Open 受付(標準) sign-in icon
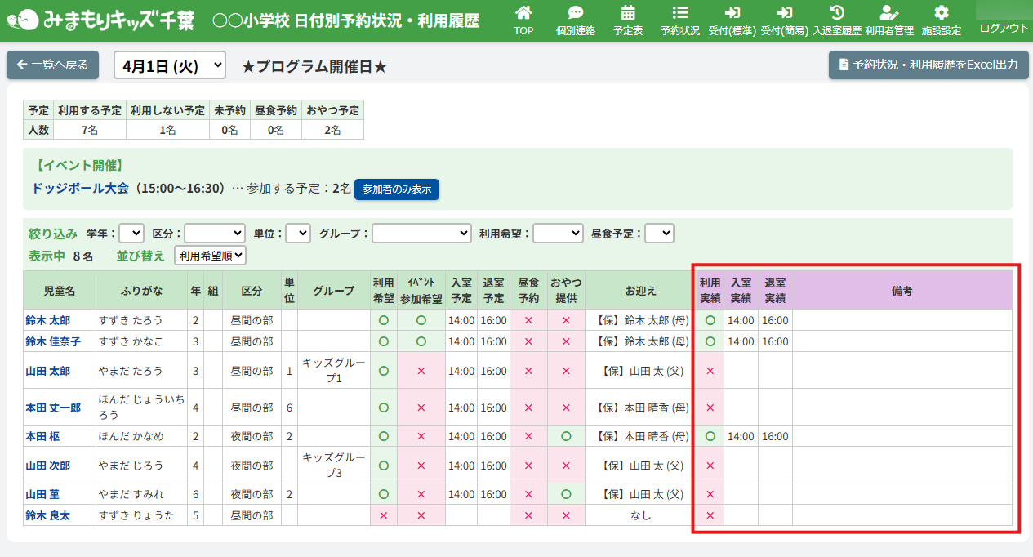 click(x=732, y=13)
